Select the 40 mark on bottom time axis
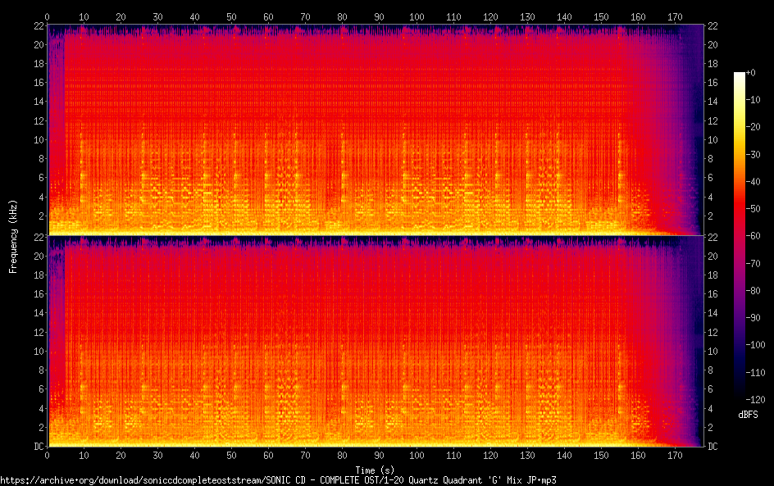The width and height of the screenshot is (774, 486). [194, 455]
